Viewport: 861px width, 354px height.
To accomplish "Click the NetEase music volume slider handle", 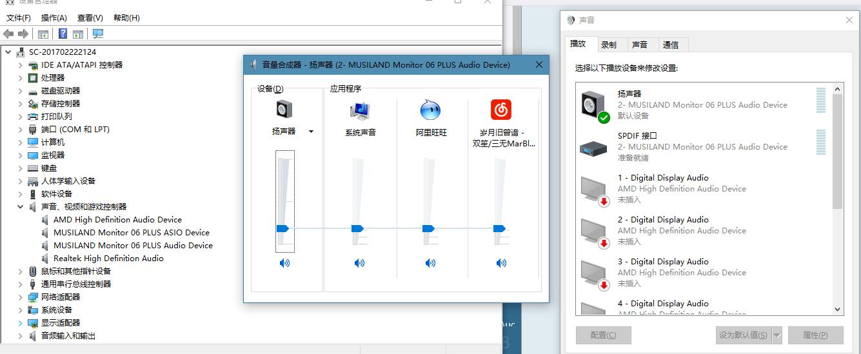I will pyautogui.click(x=499, y=228).
